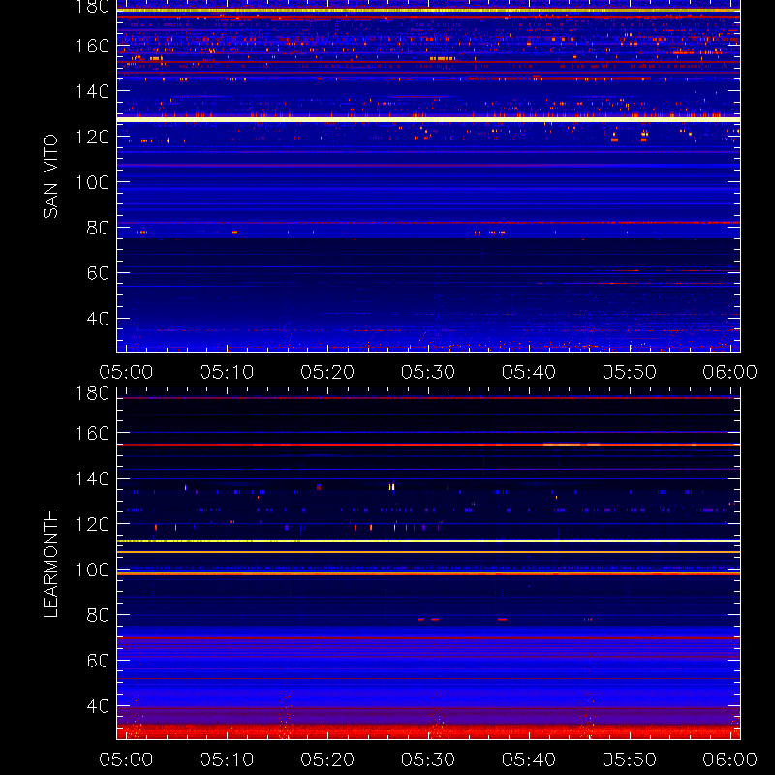Select the 60 tick label on San Vito axis
775x775 pixels.
99,273
